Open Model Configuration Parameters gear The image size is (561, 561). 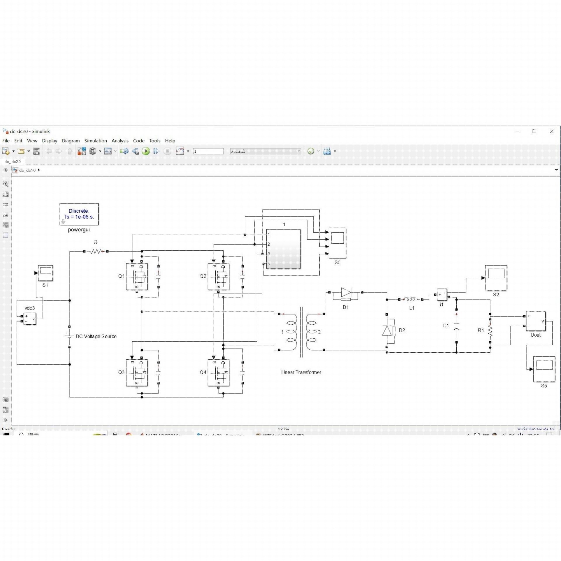[x=93, y=151]
